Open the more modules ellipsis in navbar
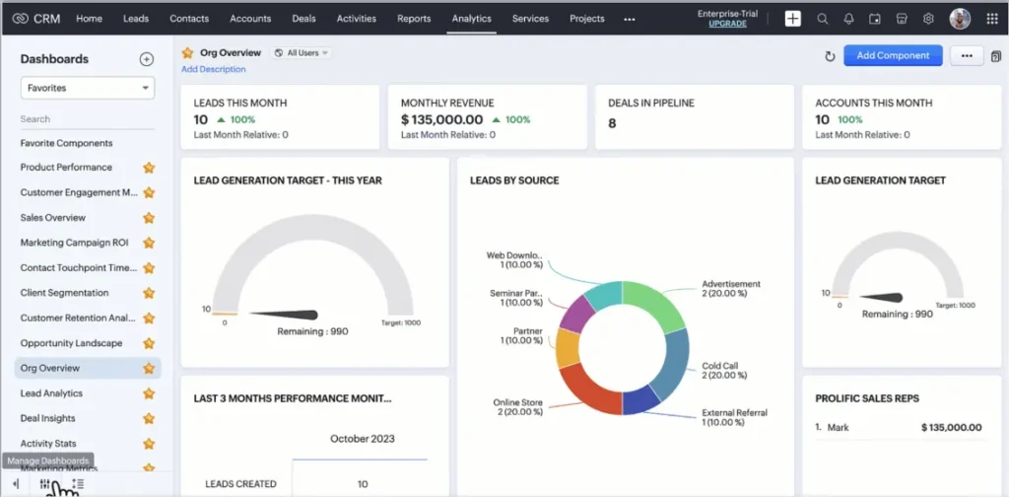 tap(630, 19)
